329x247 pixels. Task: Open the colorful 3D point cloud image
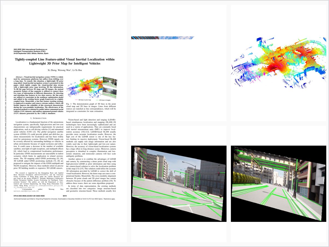[278, 63]
